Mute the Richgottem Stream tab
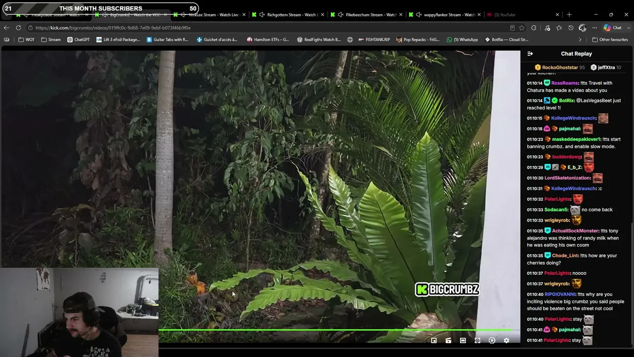The height and width of the screenshot is (357, 634). [262, 15]
